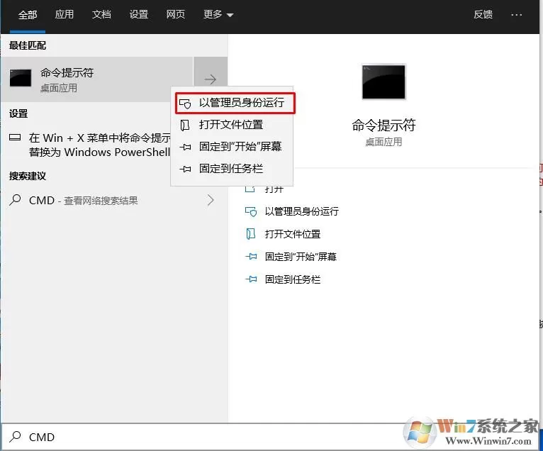Switch to the 文档 tab
Viewport: 543px width, 451px height.
[x=101, y=15]
